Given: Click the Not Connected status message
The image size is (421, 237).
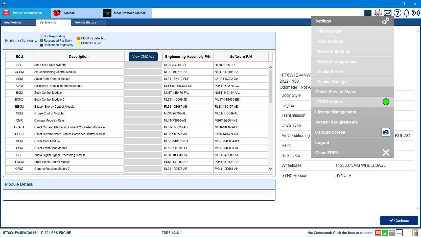Looking at the screenshot, I should click(x=340, y=233).
